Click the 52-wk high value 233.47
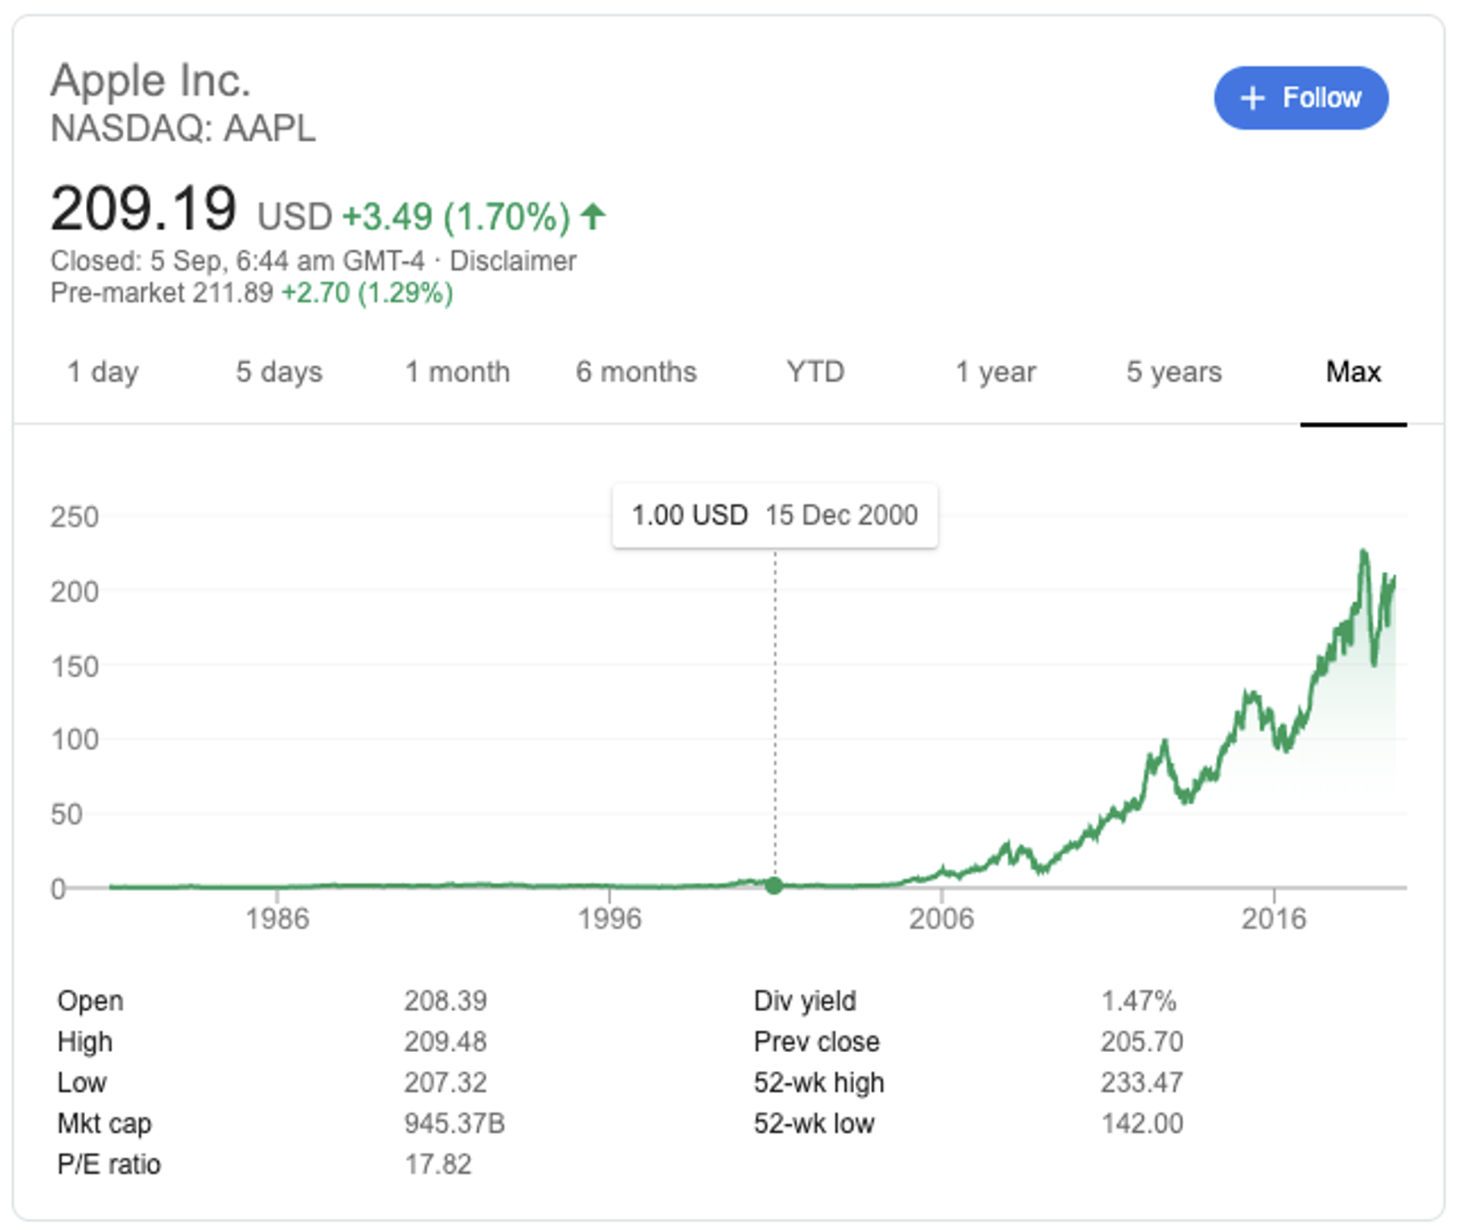 pyautogui.click(x=1141, y=1083)
